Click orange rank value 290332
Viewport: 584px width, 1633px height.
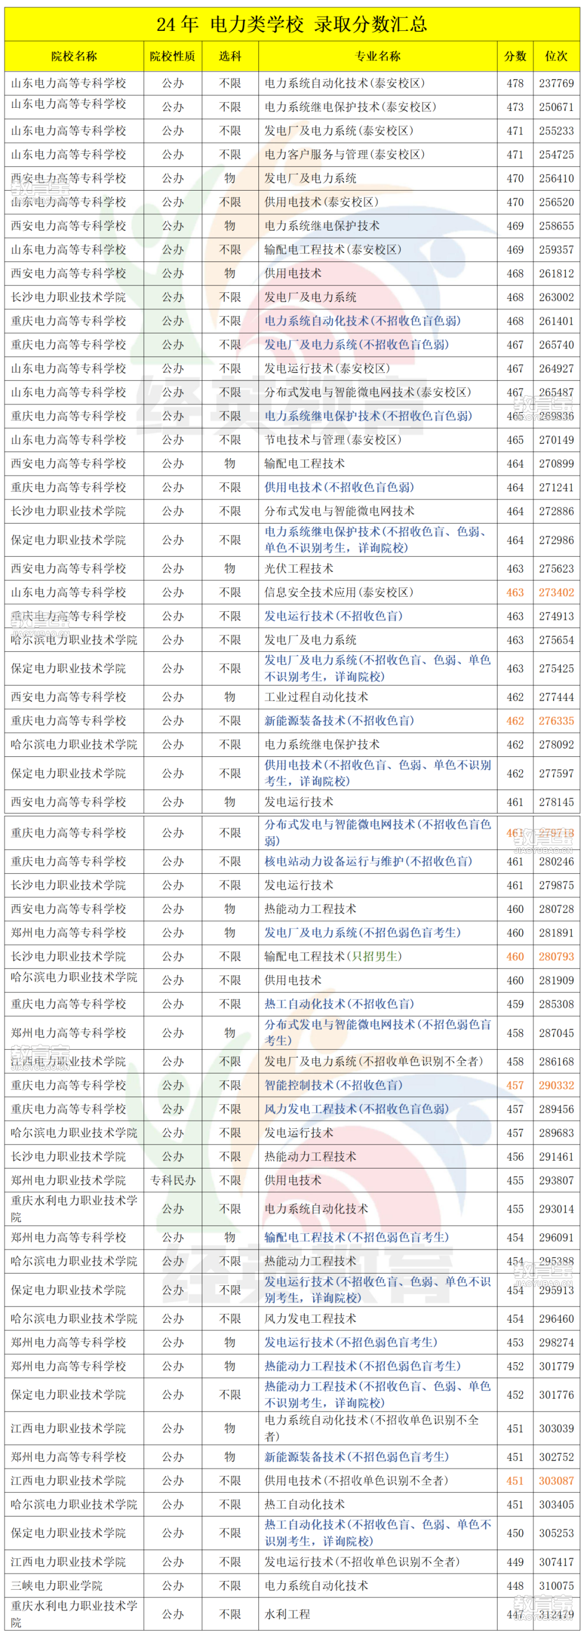[556, 1085]
